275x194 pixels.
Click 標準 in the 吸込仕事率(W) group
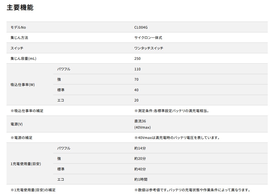pyautogui.click(x=61, y=90)
